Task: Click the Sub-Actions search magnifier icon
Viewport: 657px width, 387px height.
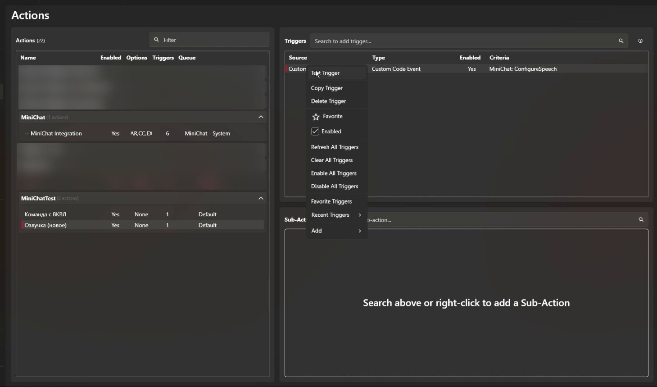Action: tap(641, 220)
